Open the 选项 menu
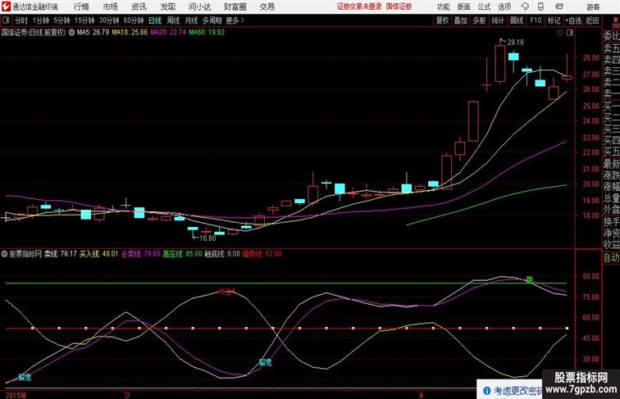 [504, 7]
